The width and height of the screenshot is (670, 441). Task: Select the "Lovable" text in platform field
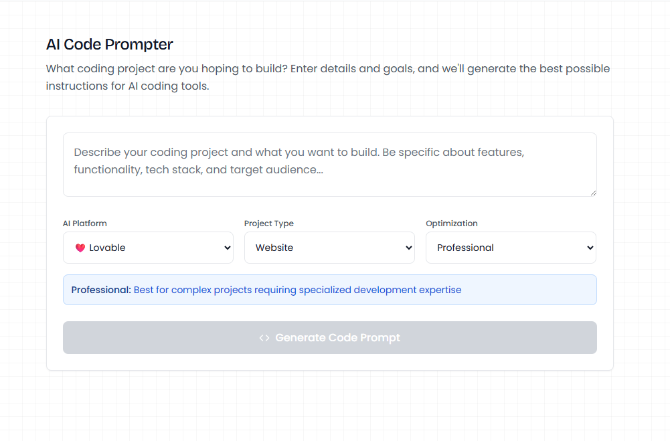click(x=107, y=248)
